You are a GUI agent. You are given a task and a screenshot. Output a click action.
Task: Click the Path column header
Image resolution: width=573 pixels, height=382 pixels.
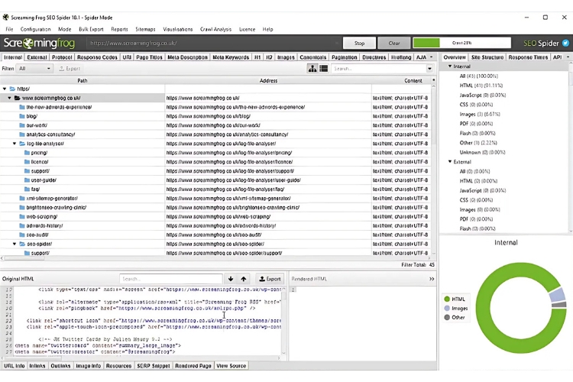click(83, 80)
